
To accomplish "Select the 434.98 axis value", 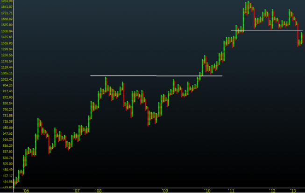I will [7, 182].
